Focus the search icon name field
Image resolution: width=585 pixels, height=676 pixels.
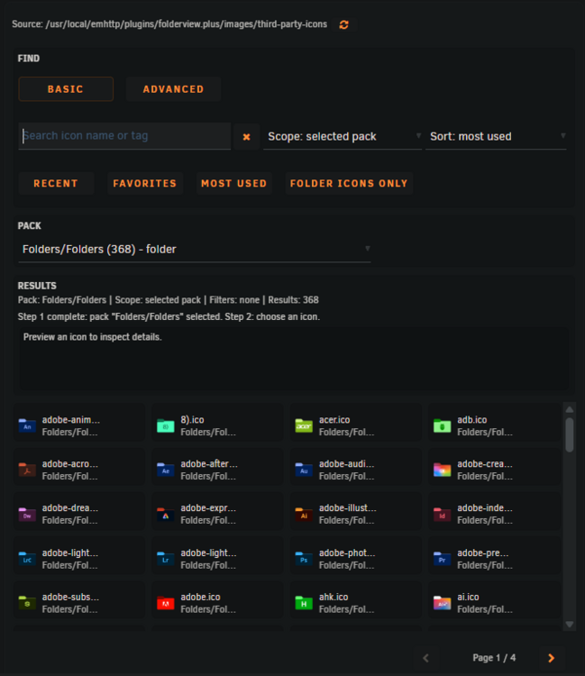click(124, 136)
